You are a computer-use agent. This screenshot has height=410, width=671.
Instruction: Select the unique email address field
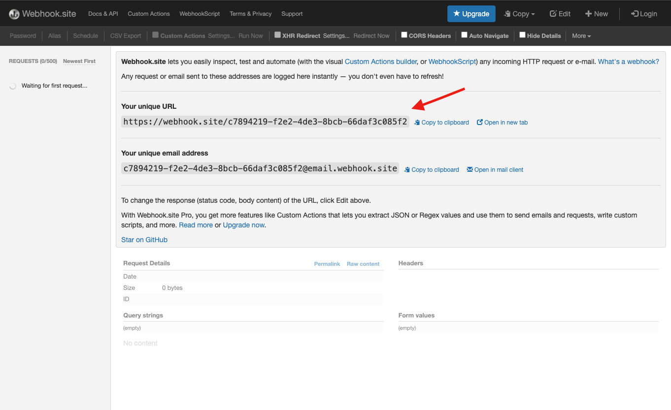click(260, 168)
